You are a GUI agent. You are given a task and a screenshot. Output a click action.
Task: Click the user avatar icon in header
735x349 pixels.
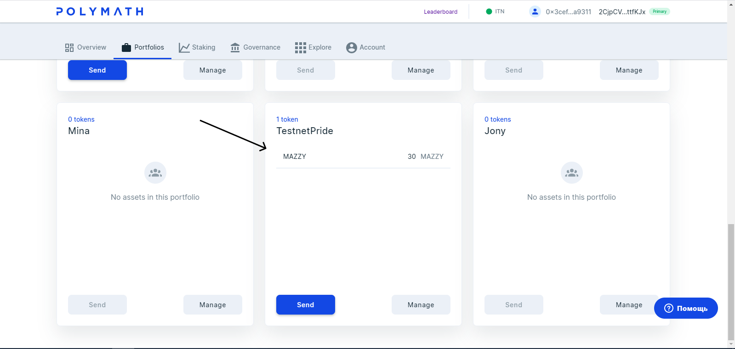click(x=535, y=11)
